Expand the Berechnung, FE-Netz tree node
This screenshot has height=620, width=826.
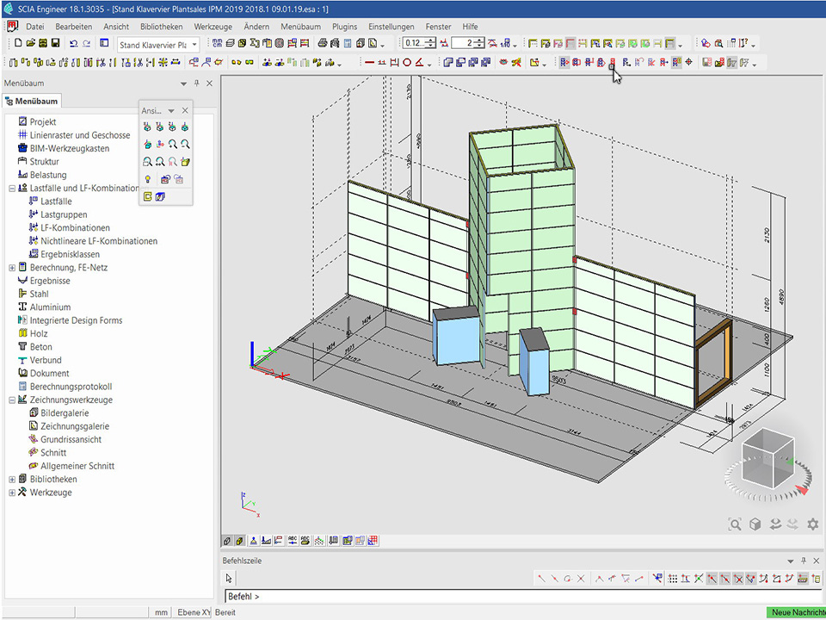click(12, 268)
